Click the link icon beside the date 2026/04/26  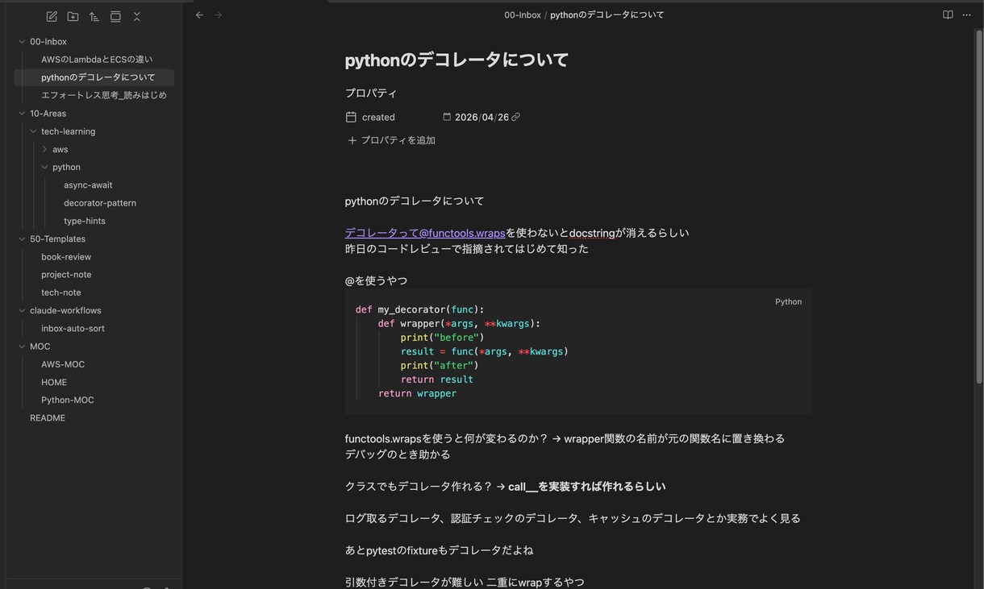(x=515, y=117)
